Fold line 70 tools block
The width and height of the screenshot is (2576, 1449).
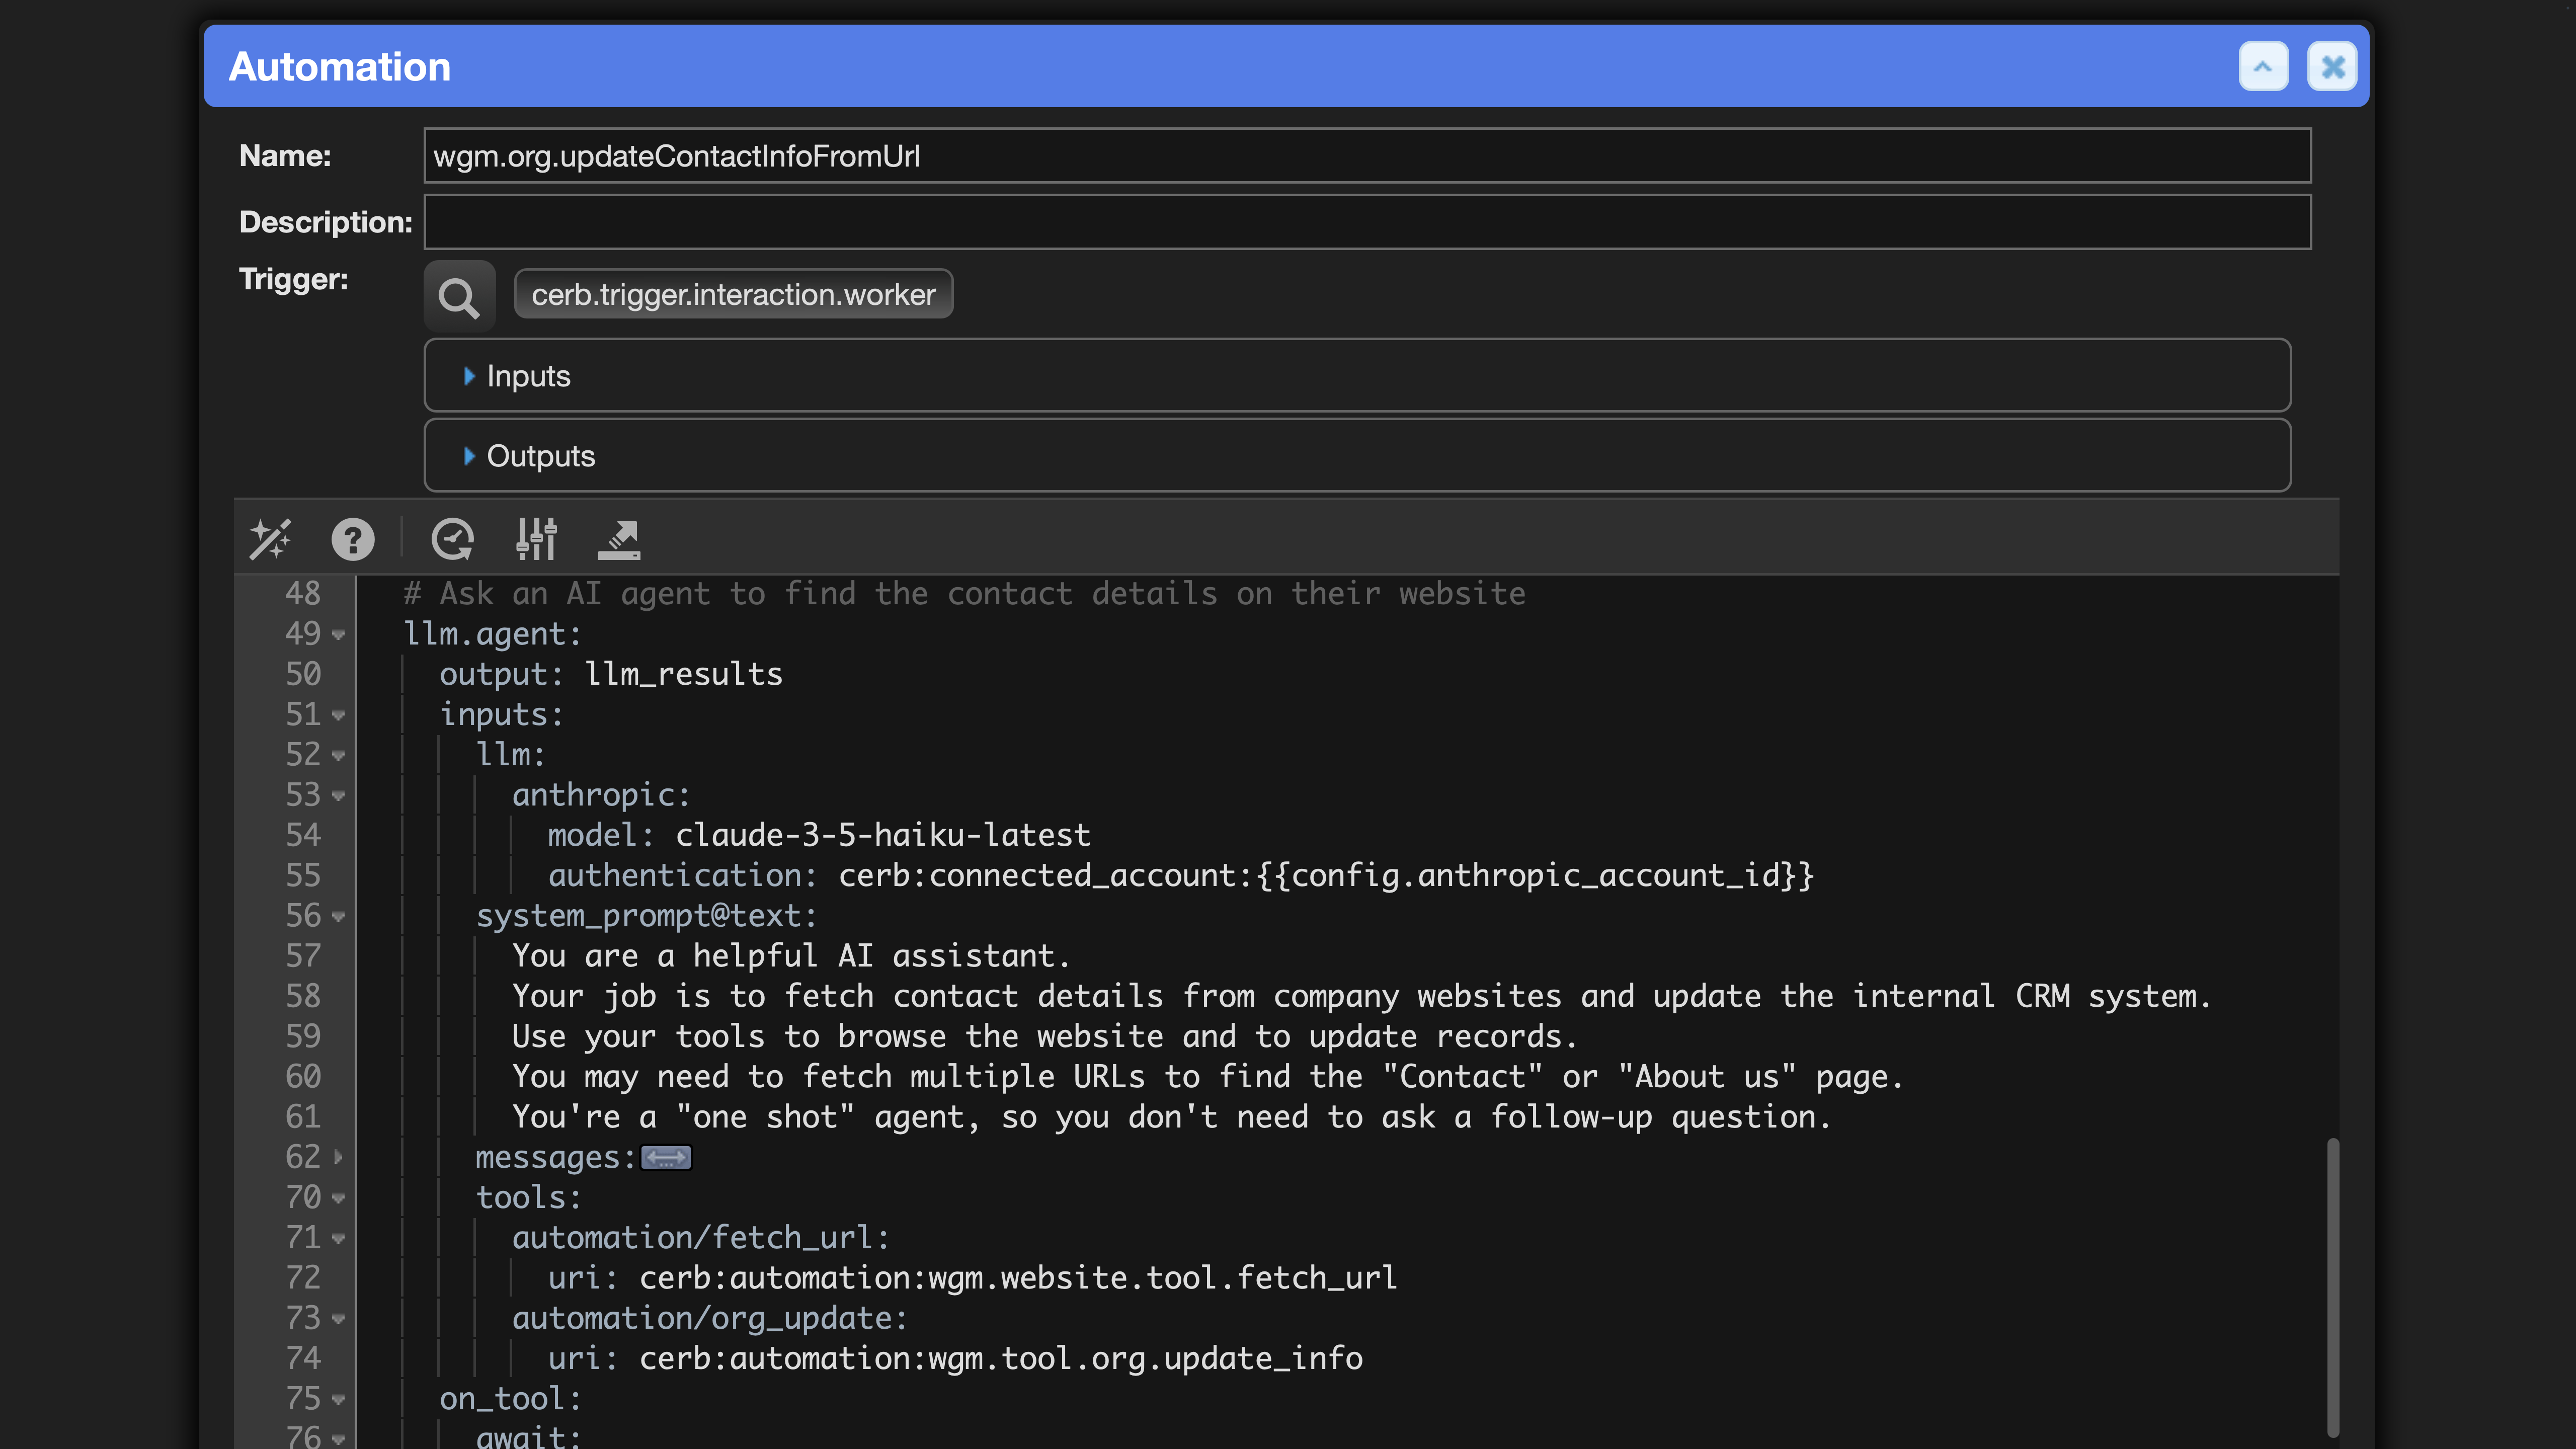point(338,1198)
